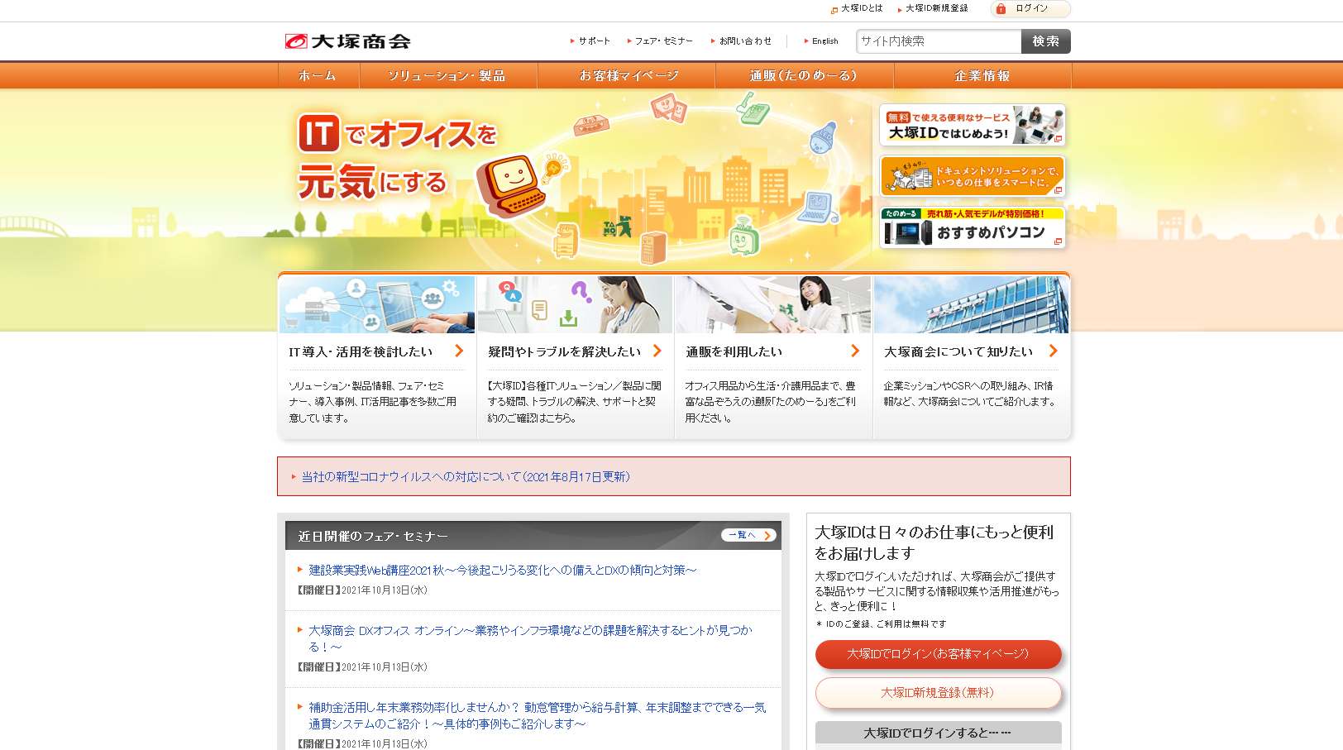The width and height of the screenshot is (1343, 750).
Task: Click the 一覧へ button in seminar header
Action: point(748,535)
